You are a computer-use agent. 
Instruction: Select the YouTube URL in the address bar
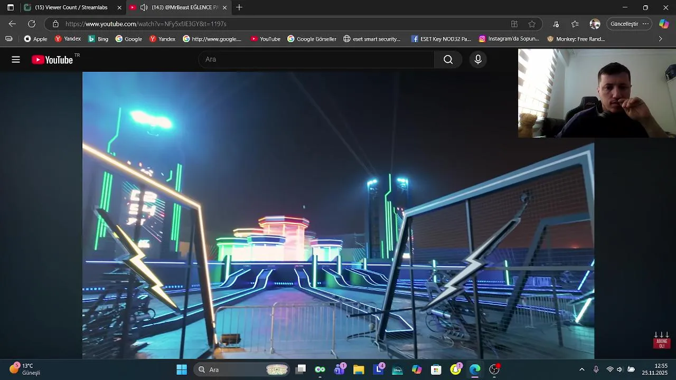[146, 24]
